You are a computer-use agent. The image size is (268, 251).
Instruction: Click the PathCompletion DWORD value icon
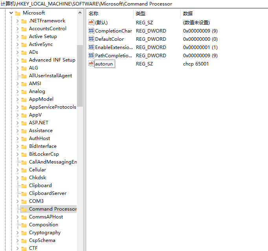(x=91, y=55)
